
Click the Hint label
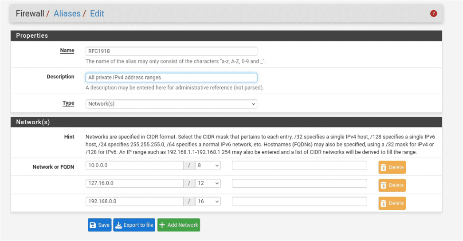tap(69, 137)
